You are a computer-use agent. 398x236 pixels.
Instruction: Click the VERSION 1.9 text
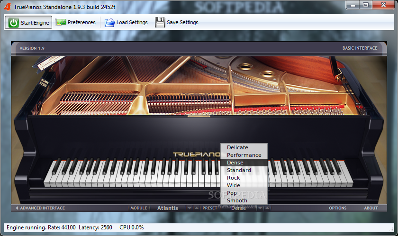(32, 48)
